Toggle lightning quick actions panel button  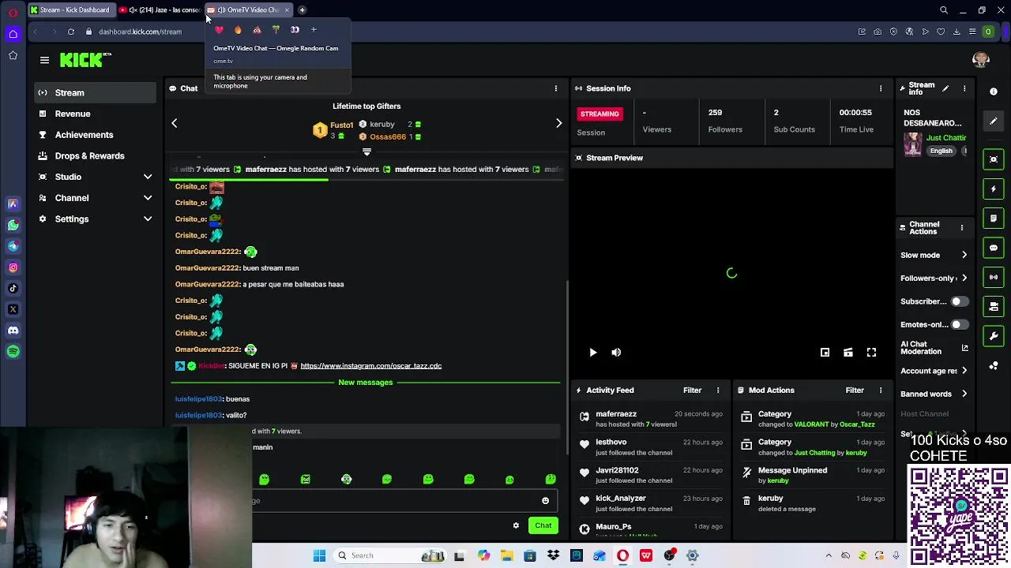tap(994, 189)
